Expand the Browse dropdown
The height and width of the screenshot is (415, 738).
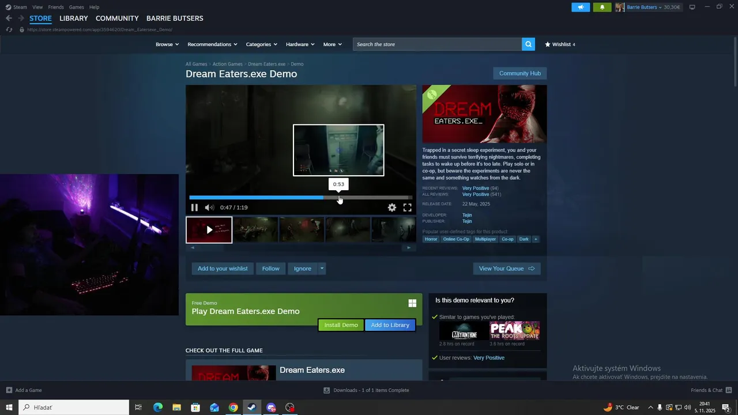coord(167,44)
